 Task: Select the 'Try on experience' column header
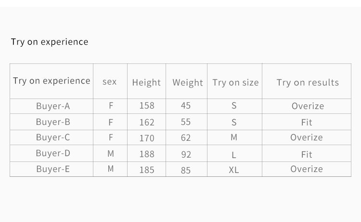point(52,81)
